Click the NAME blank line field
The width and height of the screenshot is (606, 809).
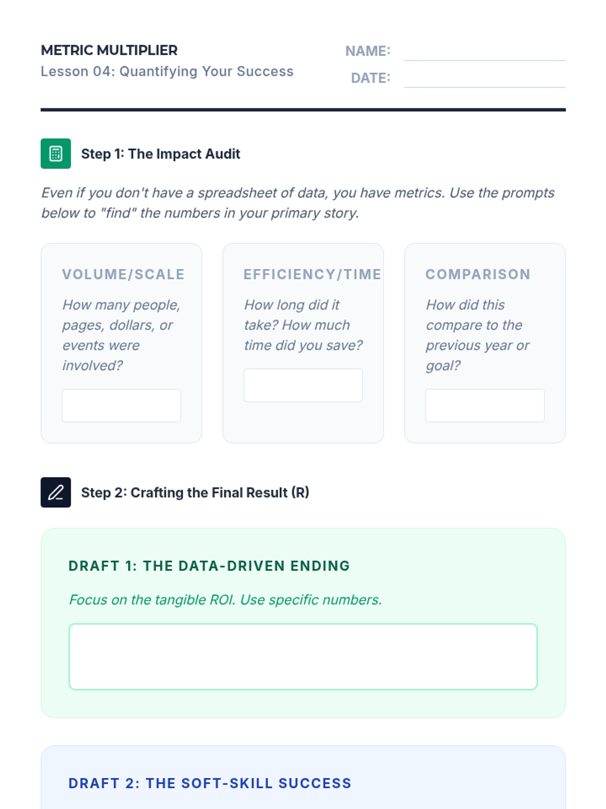pos(484,52)
